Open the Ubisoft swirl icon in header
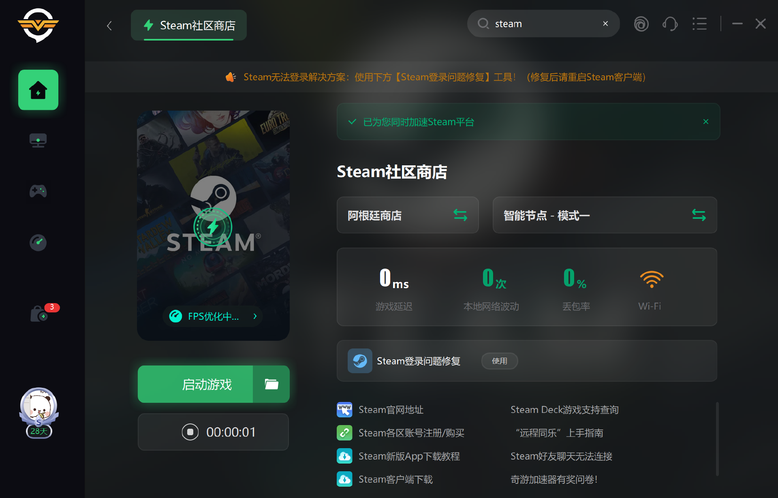 click(641, 24)
